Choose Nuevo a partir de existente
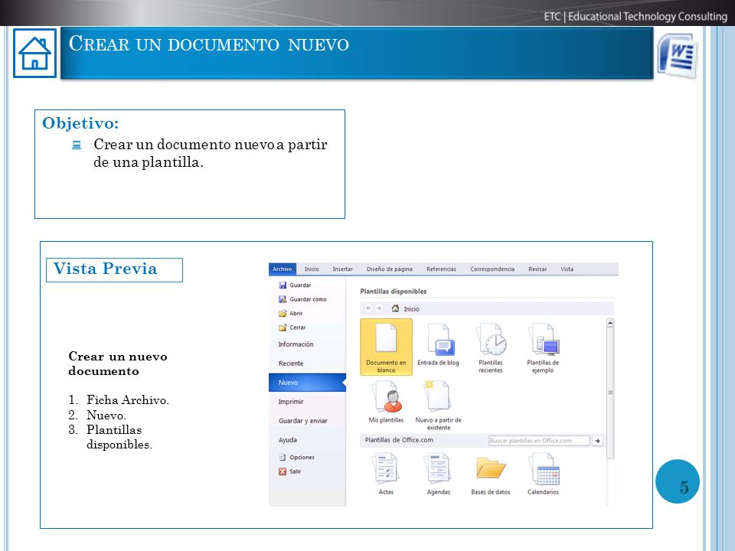Viewport: 735px width, 551px height. point(438,406)
